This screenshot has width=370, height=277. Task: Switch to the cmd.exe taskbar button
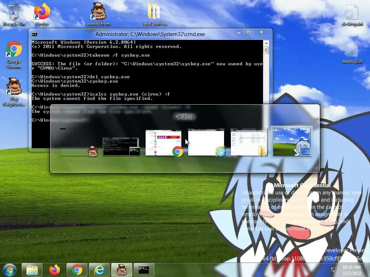144,270
